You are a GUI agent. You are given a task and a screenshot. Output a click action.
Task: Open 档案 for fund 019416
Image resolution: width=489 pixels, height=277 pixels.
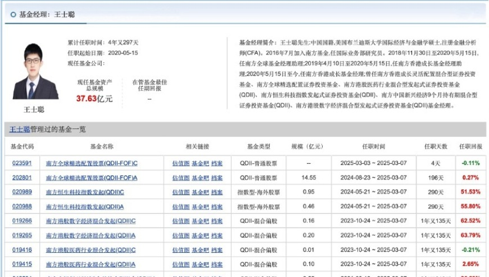point(217,250)
